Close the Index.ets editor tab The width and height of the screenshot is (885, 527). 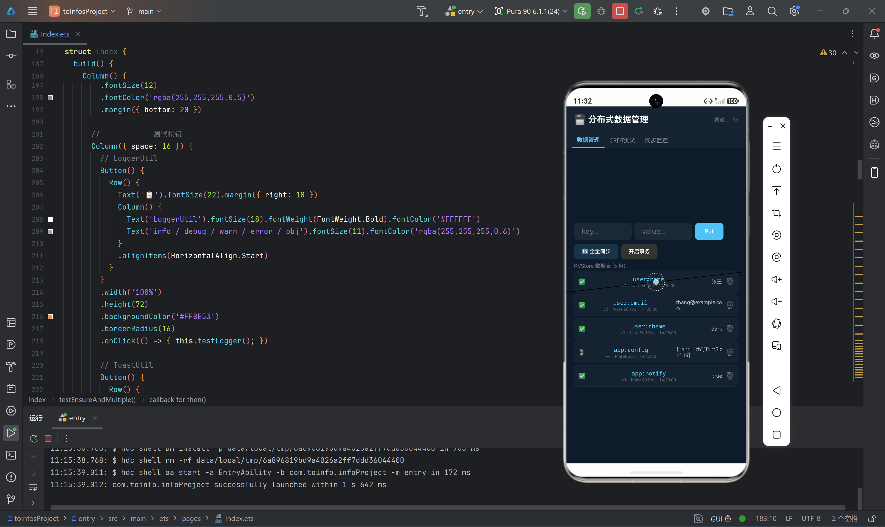tap(78, 34)
